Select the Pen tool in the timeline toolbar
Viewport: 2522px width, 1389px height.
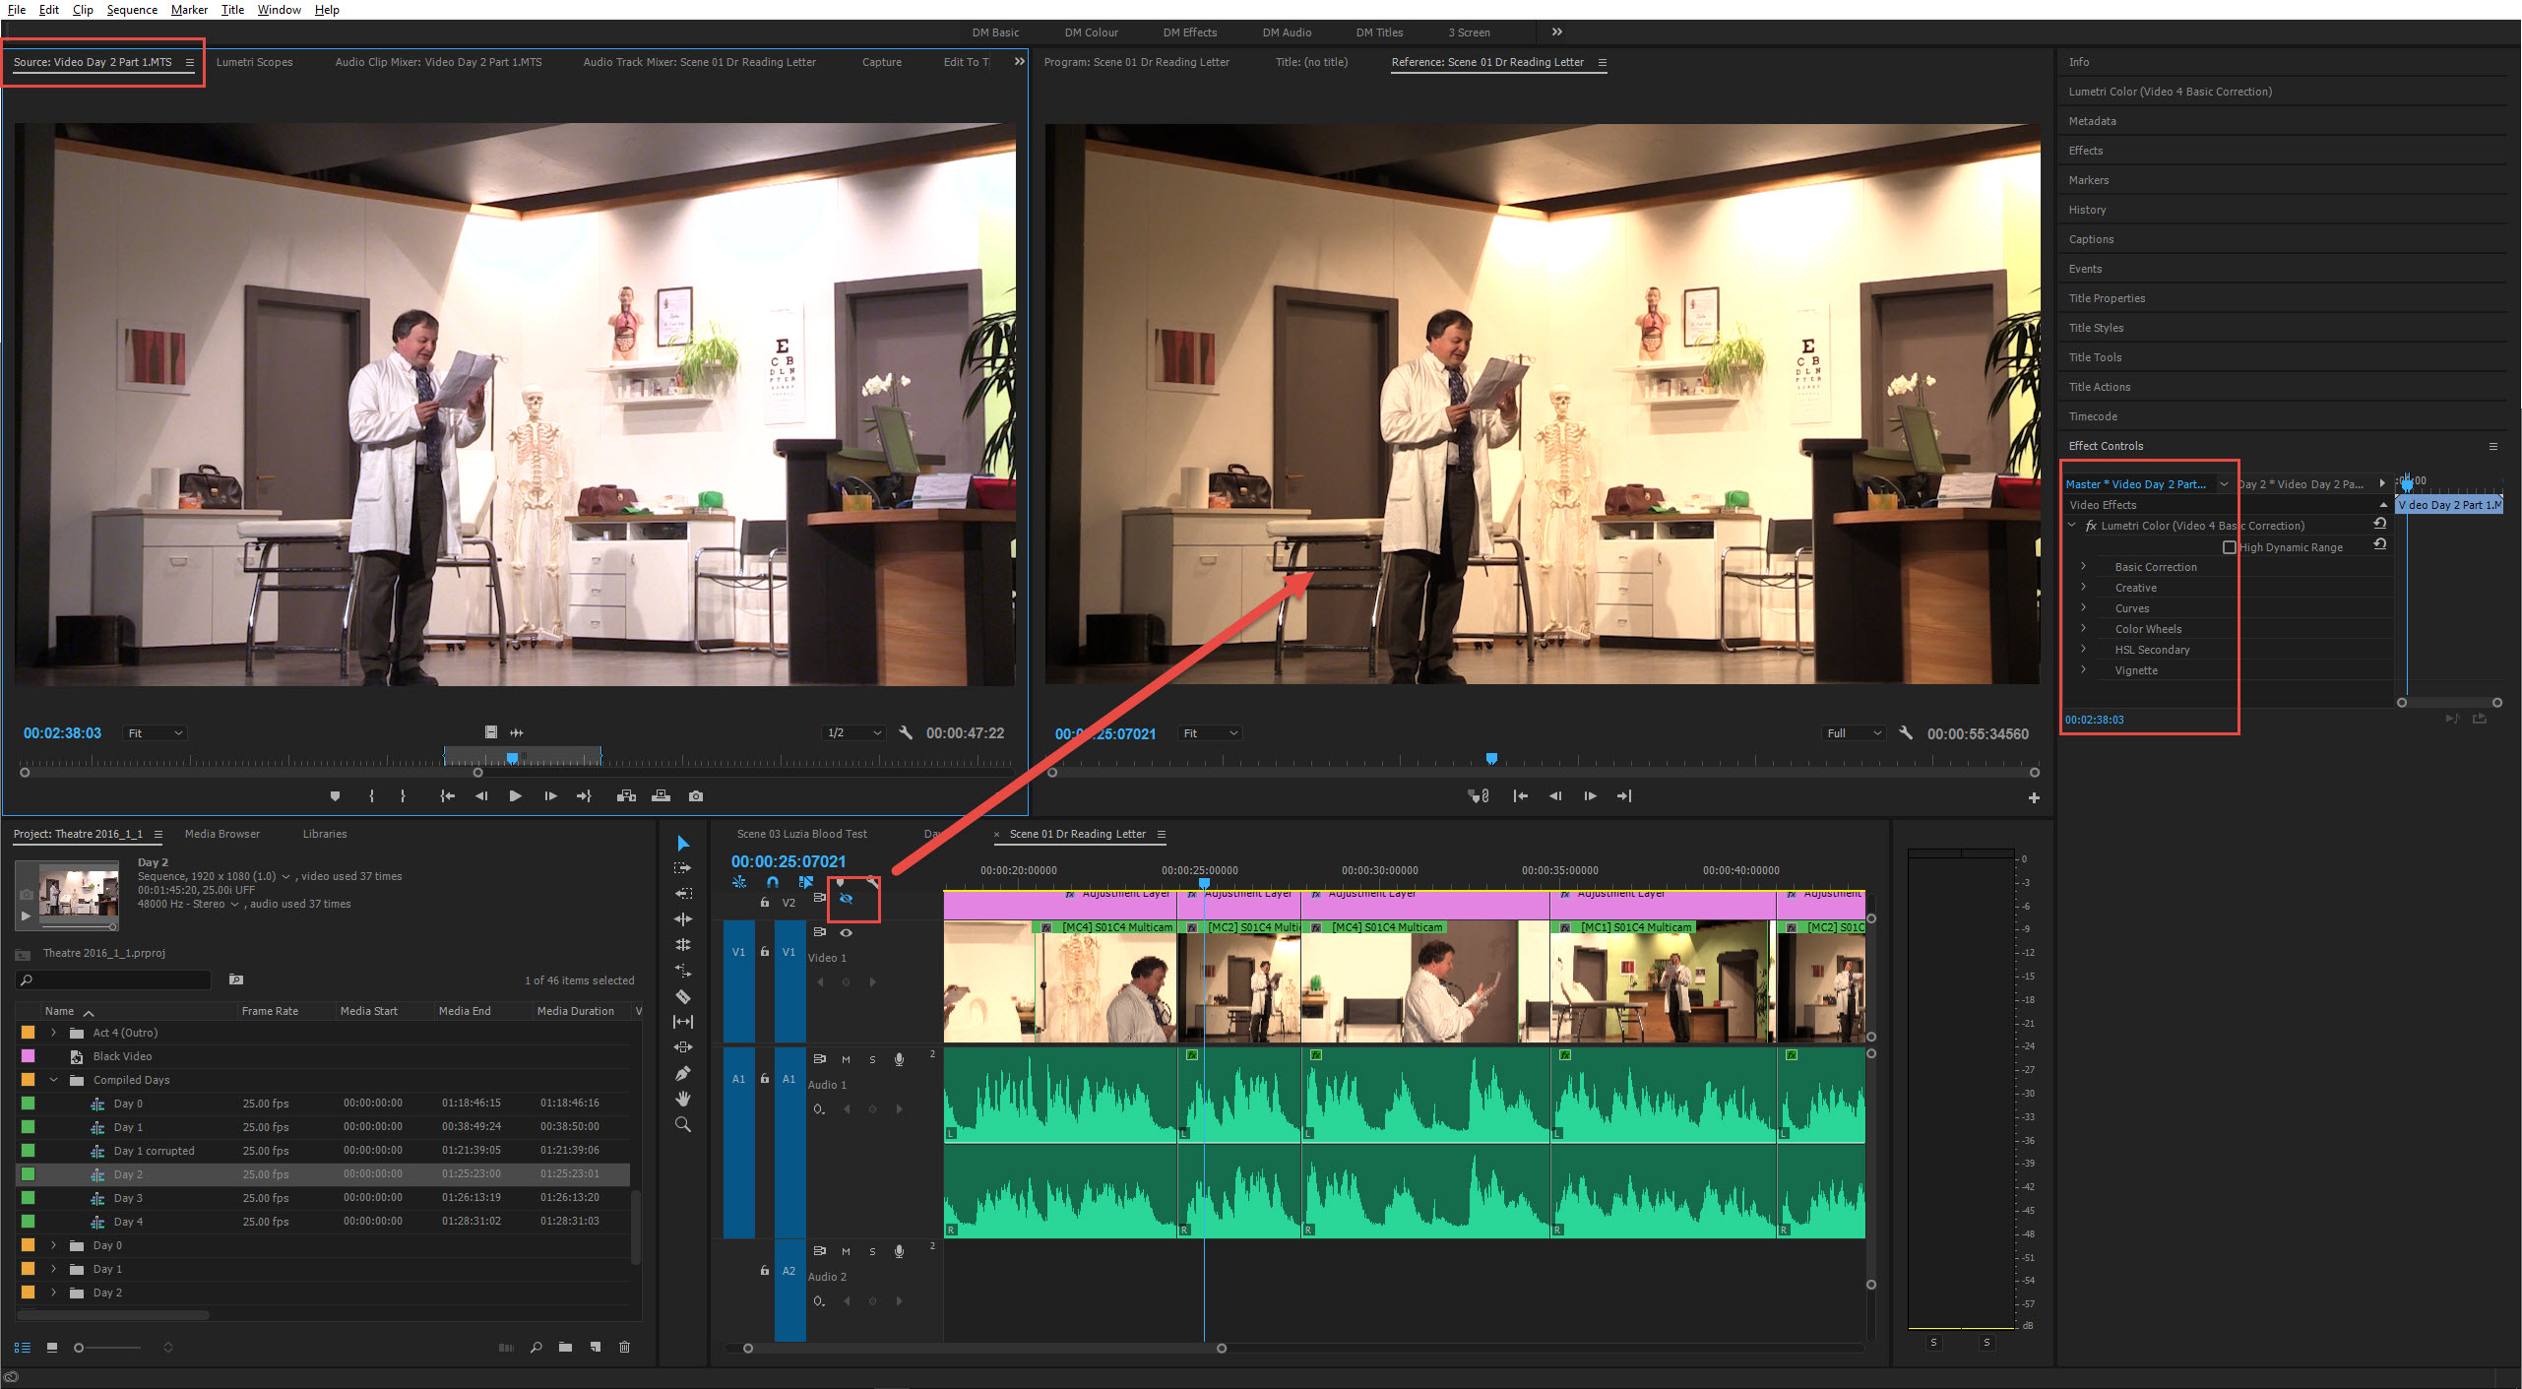pyautogui.click(x=683, y=1073)
